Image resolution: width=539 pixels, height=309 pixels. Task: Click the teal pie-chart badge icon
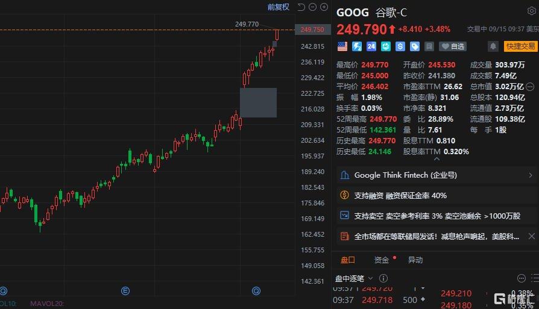click(x=386, y=46)
